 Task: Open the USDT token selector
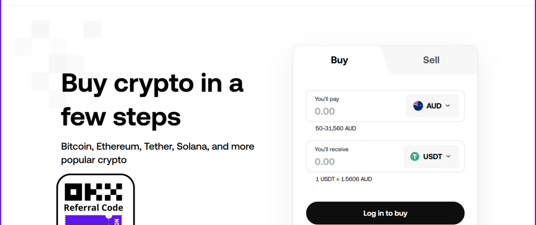point(431,156)
